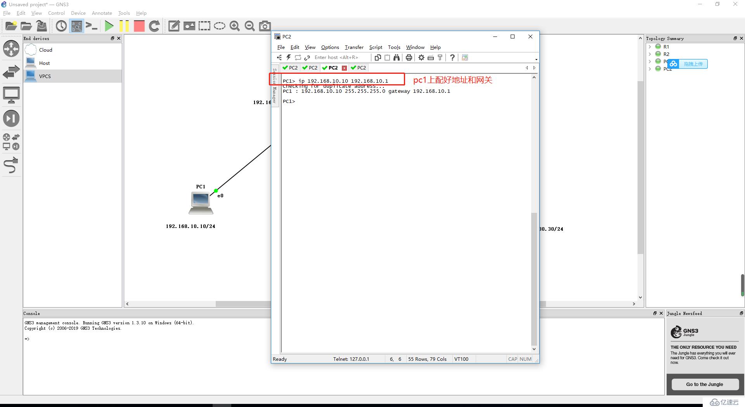Start all devices with green play
The width and height of the screenshot is (745, 407).
(x=109, y=26)
